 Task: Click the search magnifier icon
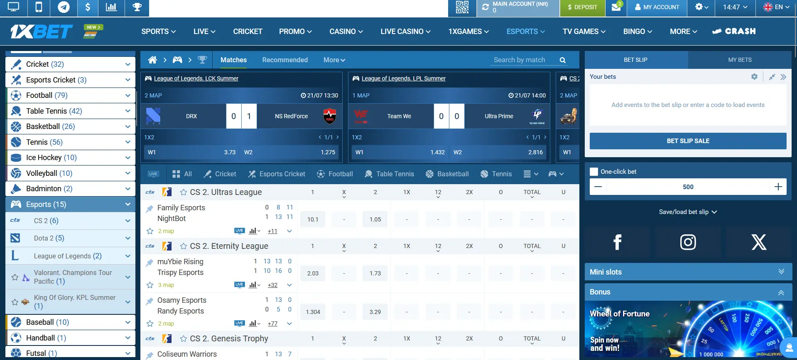pyautogui.click(x=563, y=60)
